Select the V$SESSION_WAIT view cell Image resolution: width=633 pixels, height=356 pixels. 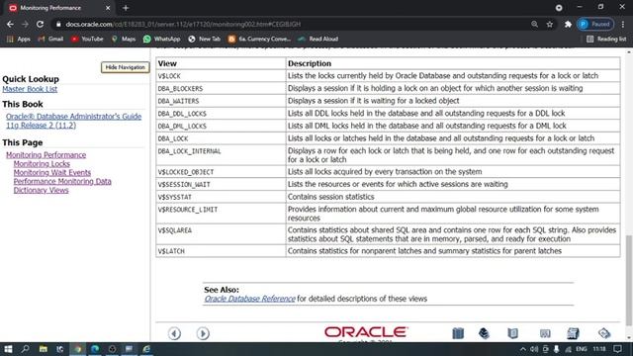click(221, 185)
